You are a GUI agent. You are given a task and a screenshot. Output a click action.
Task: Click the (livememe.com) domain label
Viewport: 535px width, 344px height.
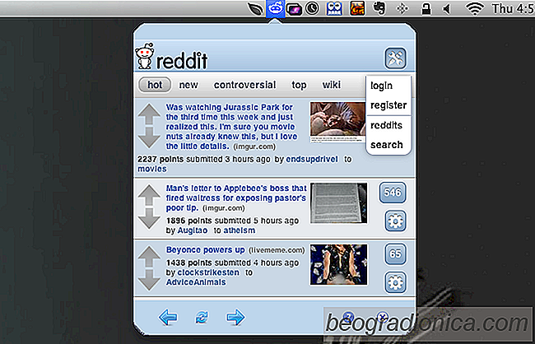pyautogui.click(x=277, y=250)
